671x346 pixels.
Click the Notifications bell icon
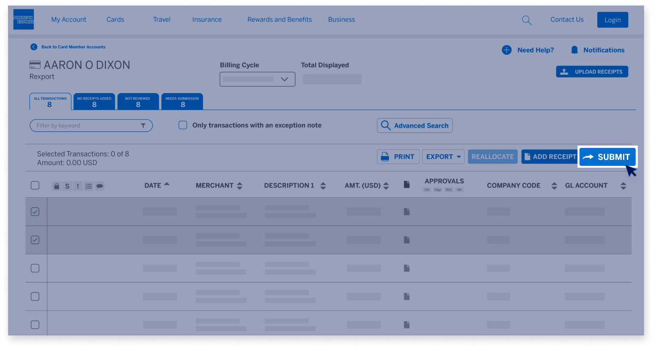(x=574, y=50)
